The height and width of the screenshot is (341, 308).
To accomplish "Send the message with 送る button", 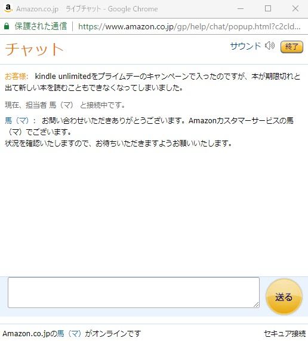I will tap(284, 297).
